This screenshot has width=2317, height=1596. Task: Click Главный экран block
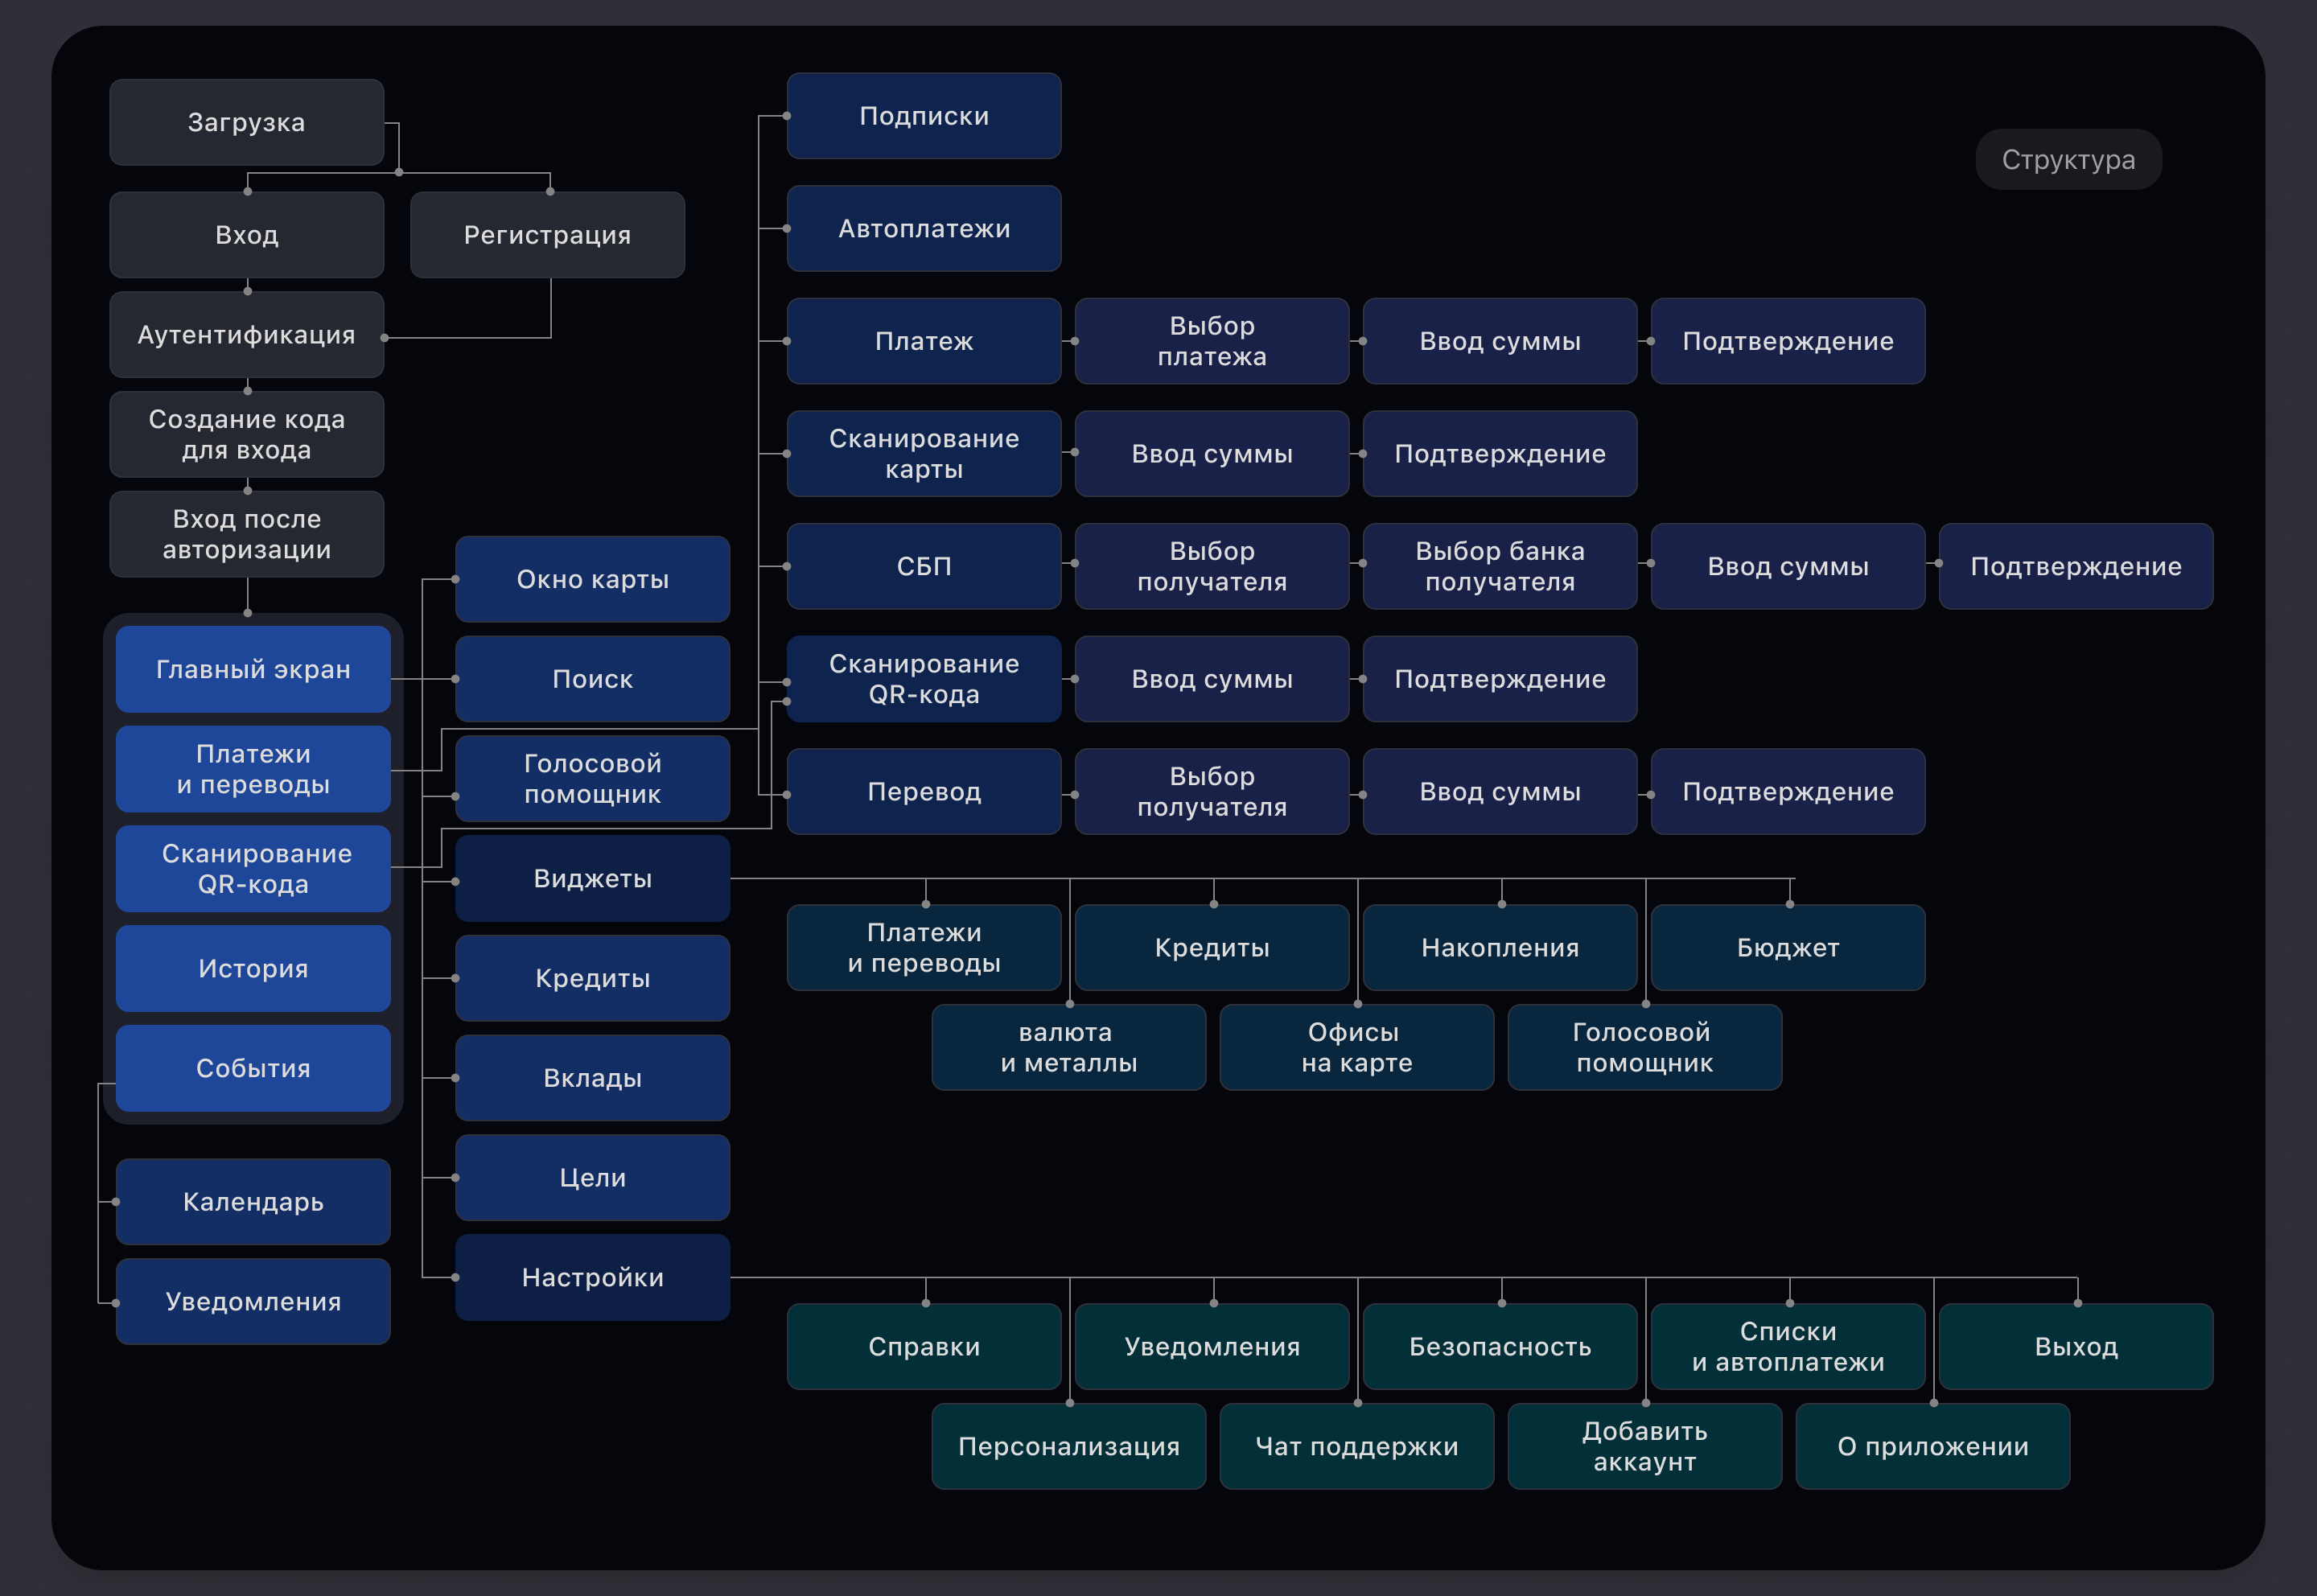[x=253, y=669]
